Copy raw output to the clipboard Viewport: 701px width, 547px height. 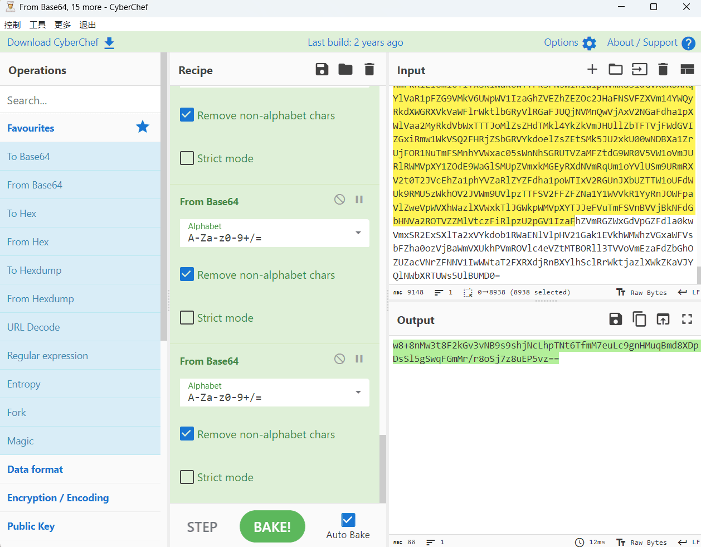click(x=639, y=319)
